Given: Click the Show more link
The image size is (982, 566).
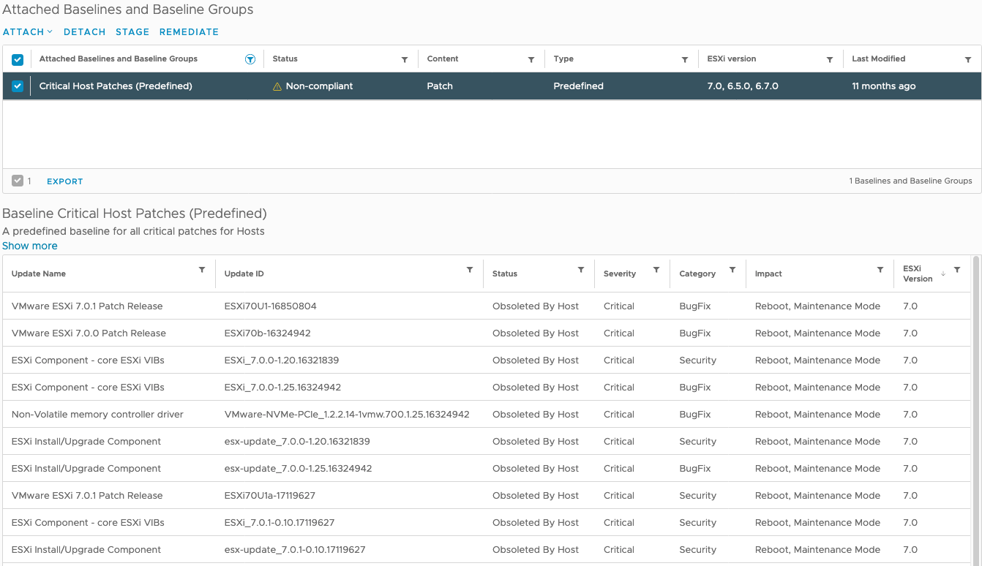Looking at the screenshot, I should (x=30, y=246).
